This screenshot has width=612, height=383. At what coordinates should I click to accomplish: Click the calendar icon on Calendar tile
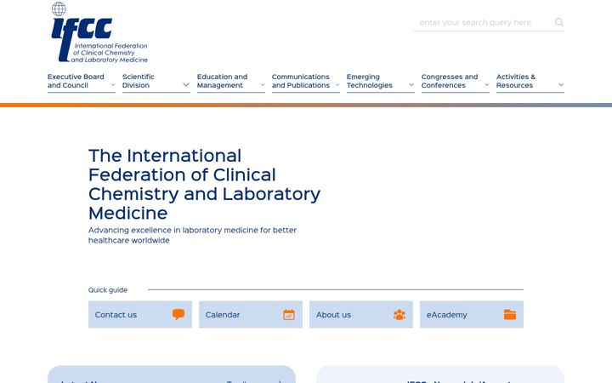point(289,314)
